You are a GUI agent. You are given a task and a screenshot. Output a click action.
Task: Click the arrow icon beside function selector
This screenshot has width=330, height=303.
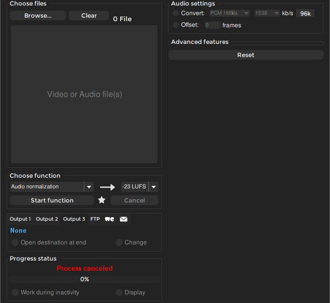[x=107, y=187]
